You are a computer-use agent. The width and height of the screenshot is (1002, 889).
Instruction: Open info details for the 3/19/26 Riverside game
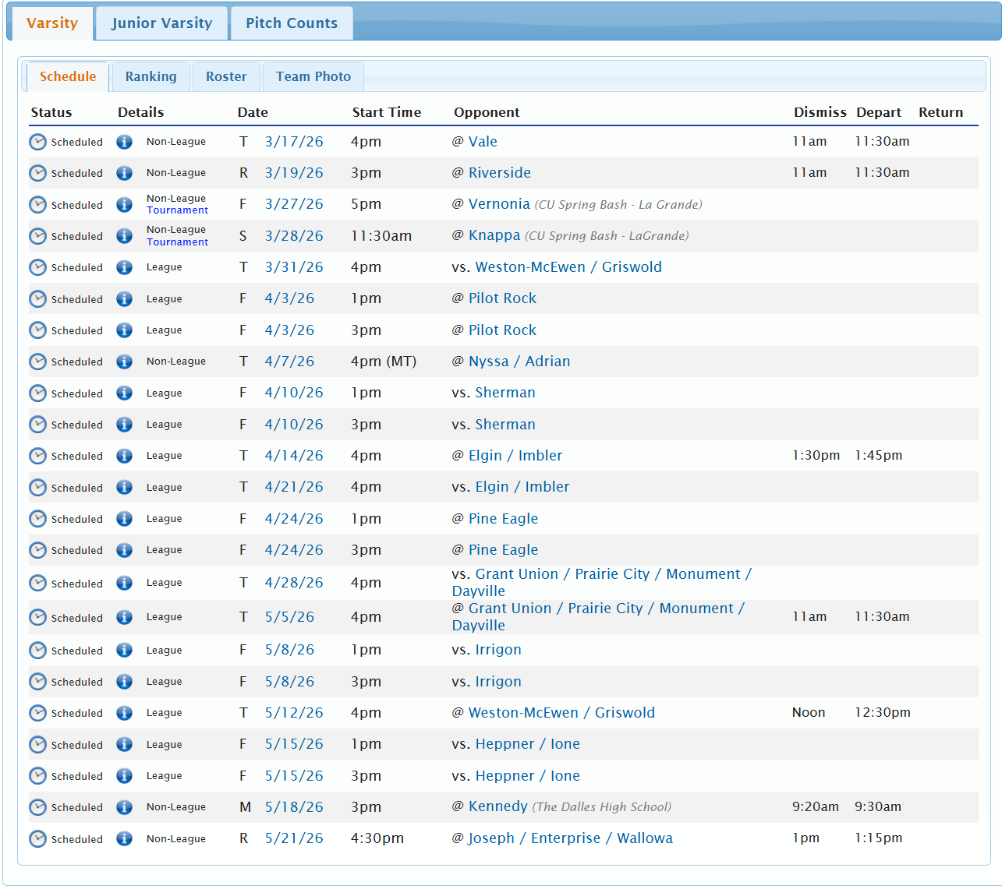click(124, 173)
